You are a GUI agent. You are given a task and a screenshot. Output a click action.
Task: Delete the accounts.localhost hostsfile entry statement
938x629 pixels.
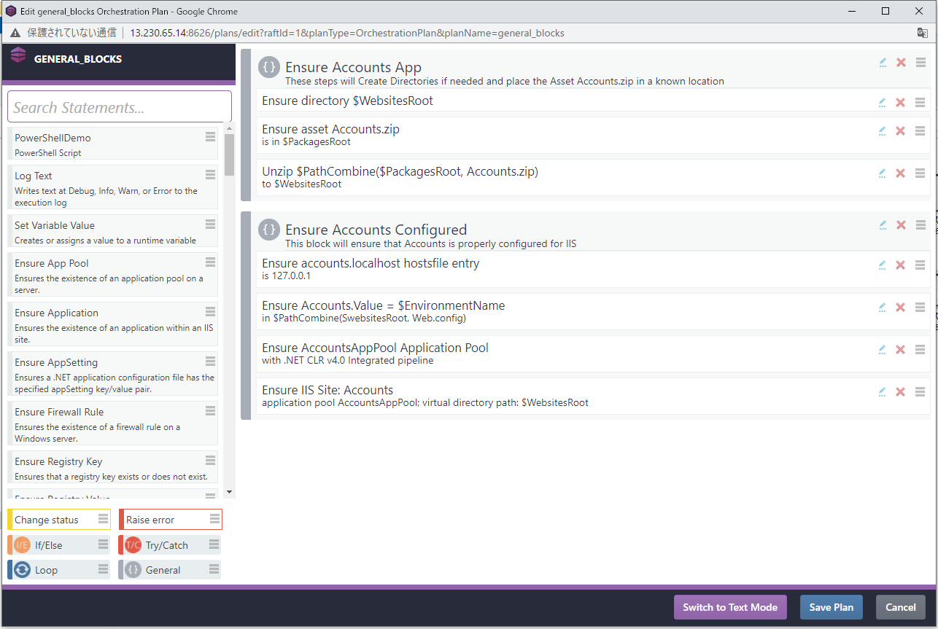[x=901, y=265]
